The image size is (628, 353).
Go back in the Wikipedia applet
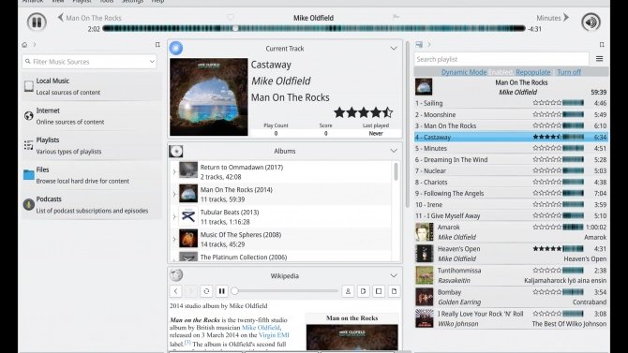(176, 291)
